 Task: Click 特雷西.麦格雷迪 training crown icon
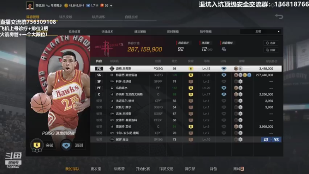click(x=224, y=75)
